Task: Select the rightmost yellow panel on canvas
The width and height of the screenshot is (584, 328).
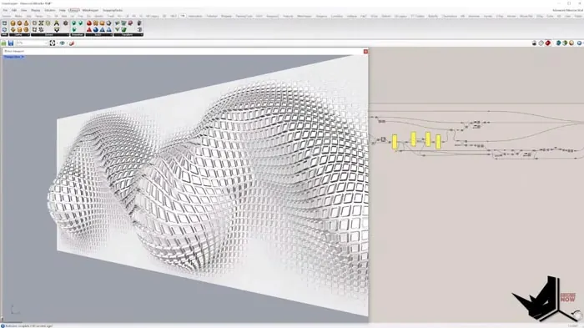Action: [x=438, y=142]
